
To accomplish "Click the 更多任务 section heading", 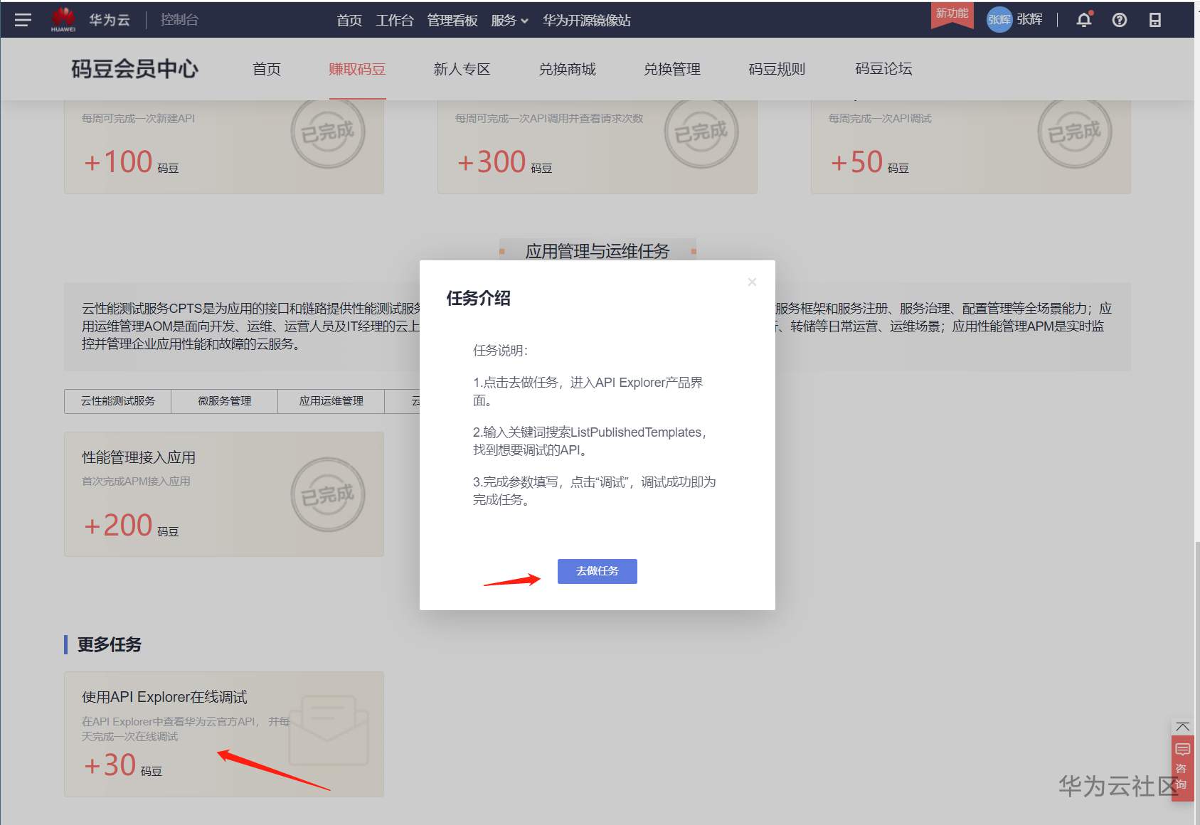I will (110, 644).
